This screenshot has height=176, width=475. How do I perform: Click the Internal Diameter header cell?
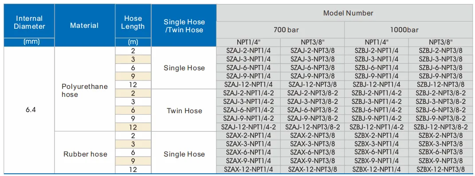pyautogui.click(x=29, y=23)
